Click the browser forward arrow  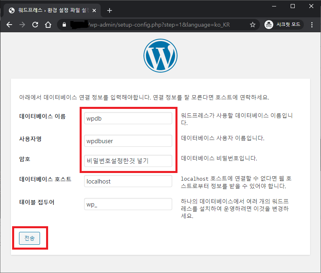pyautogui.click(x=22, y=25)
